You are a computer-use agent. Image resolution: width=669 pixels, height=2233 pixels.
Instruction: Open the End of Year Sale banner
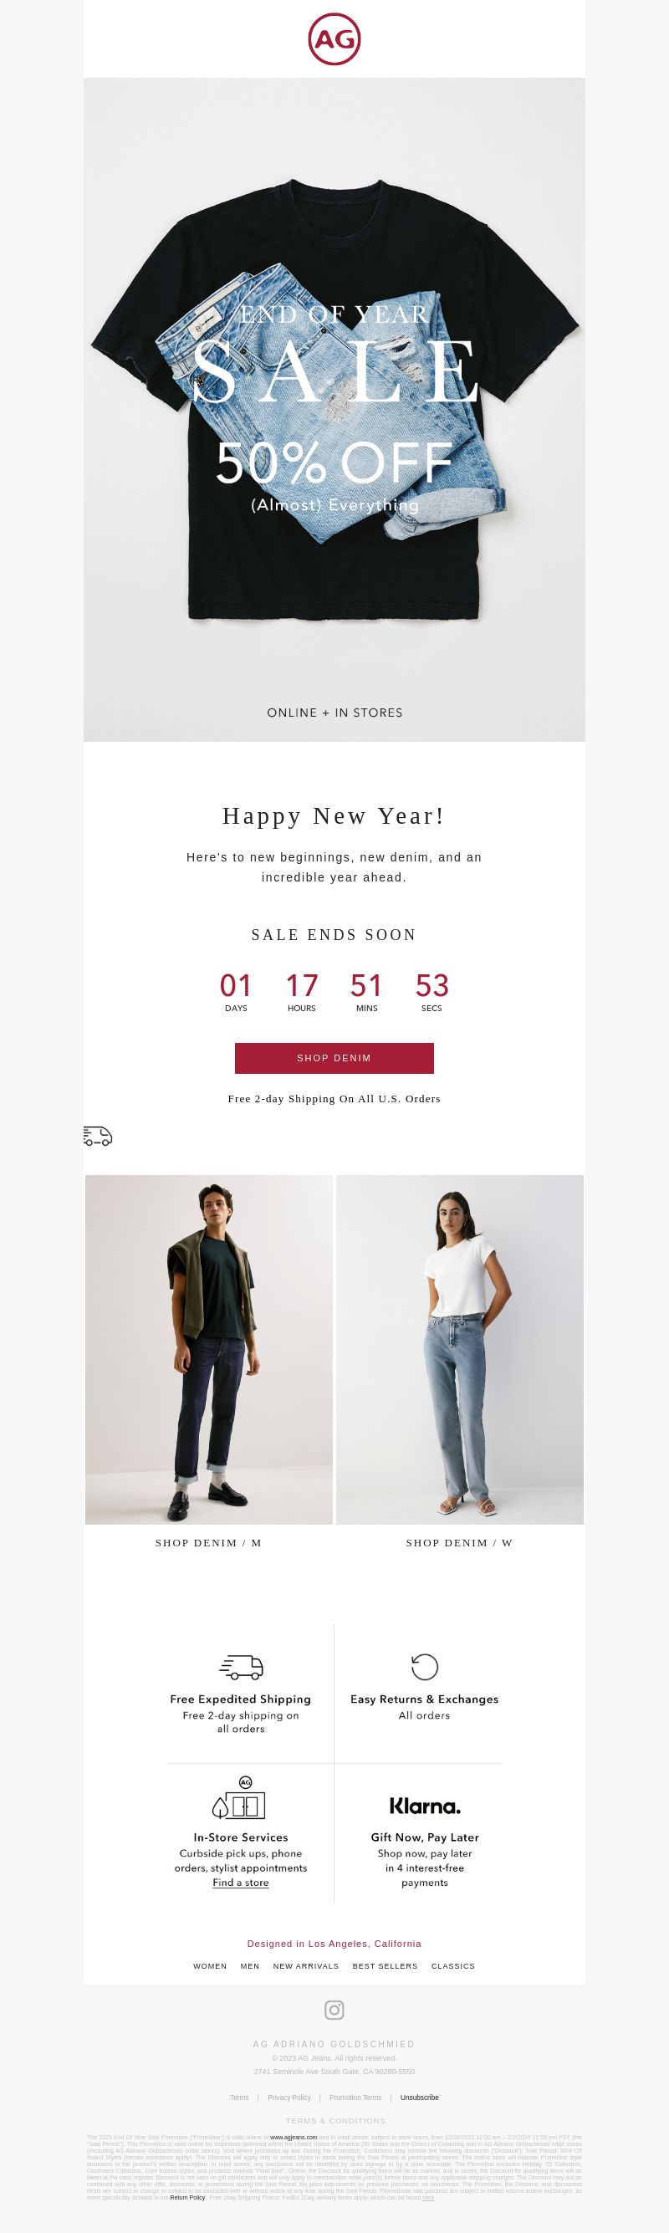pos(334,409)
